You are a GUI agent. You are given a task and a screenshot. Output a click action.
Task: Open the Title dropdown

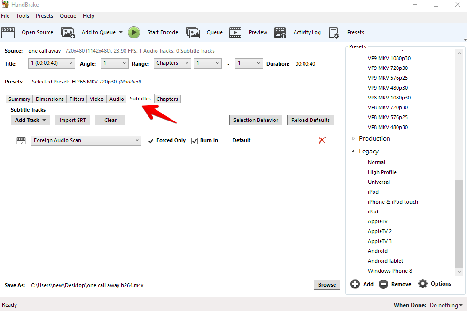[x=52, y=63]
